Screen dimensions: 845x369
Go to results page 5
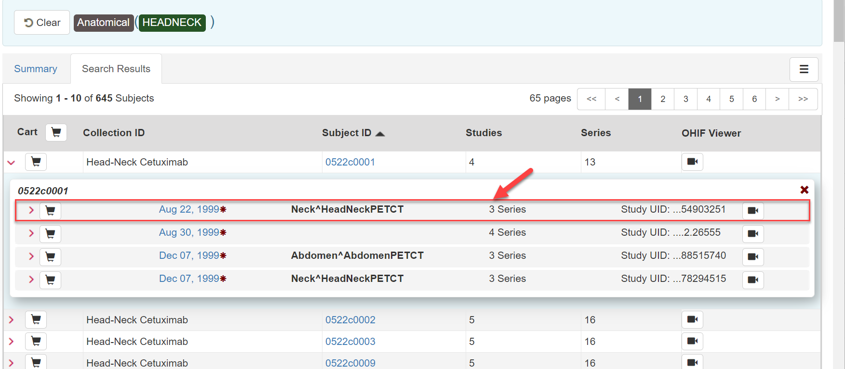coord(732,99)
